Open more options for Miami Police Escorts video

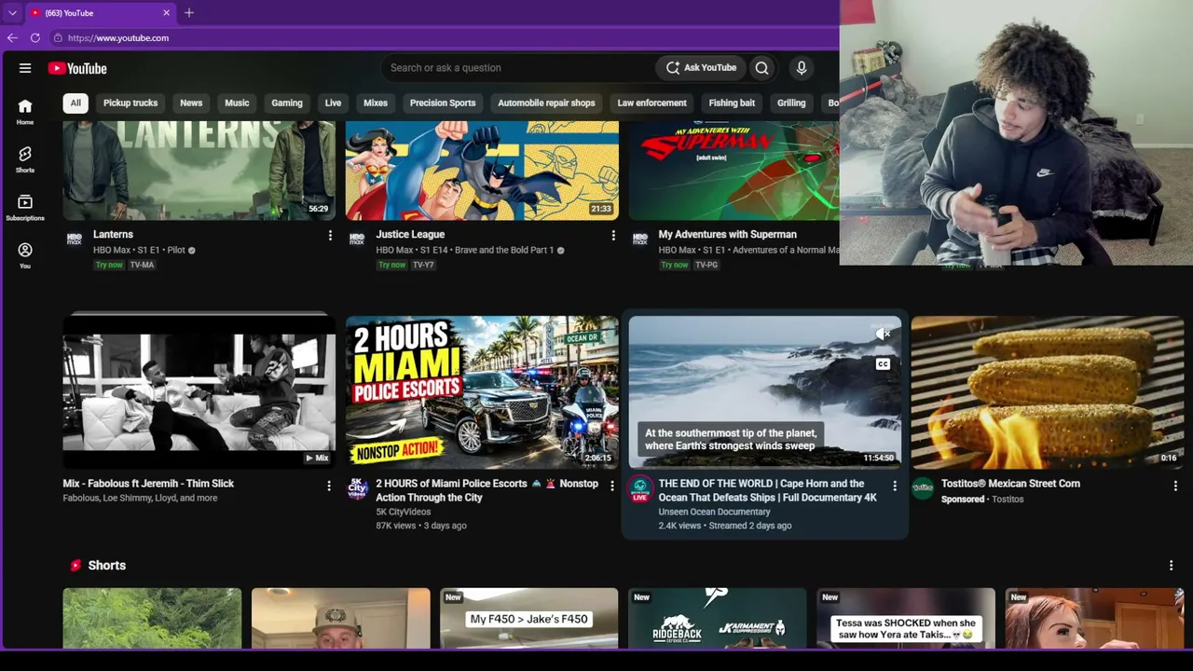tap(612, 486)
